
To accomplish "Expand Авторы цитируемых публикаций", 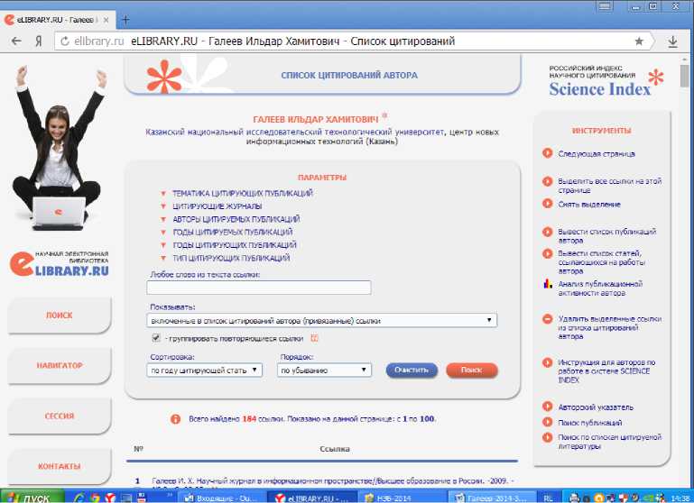I will point(236,219).
